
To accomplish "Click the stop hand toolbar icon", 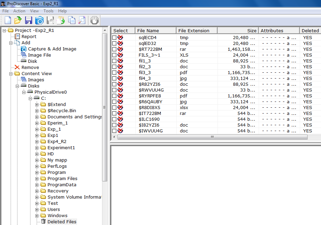I will (x=94, y=20).
